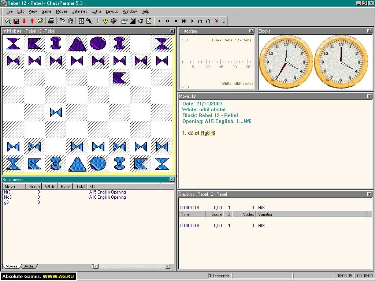Click the ECO column header

click(124, 186)
